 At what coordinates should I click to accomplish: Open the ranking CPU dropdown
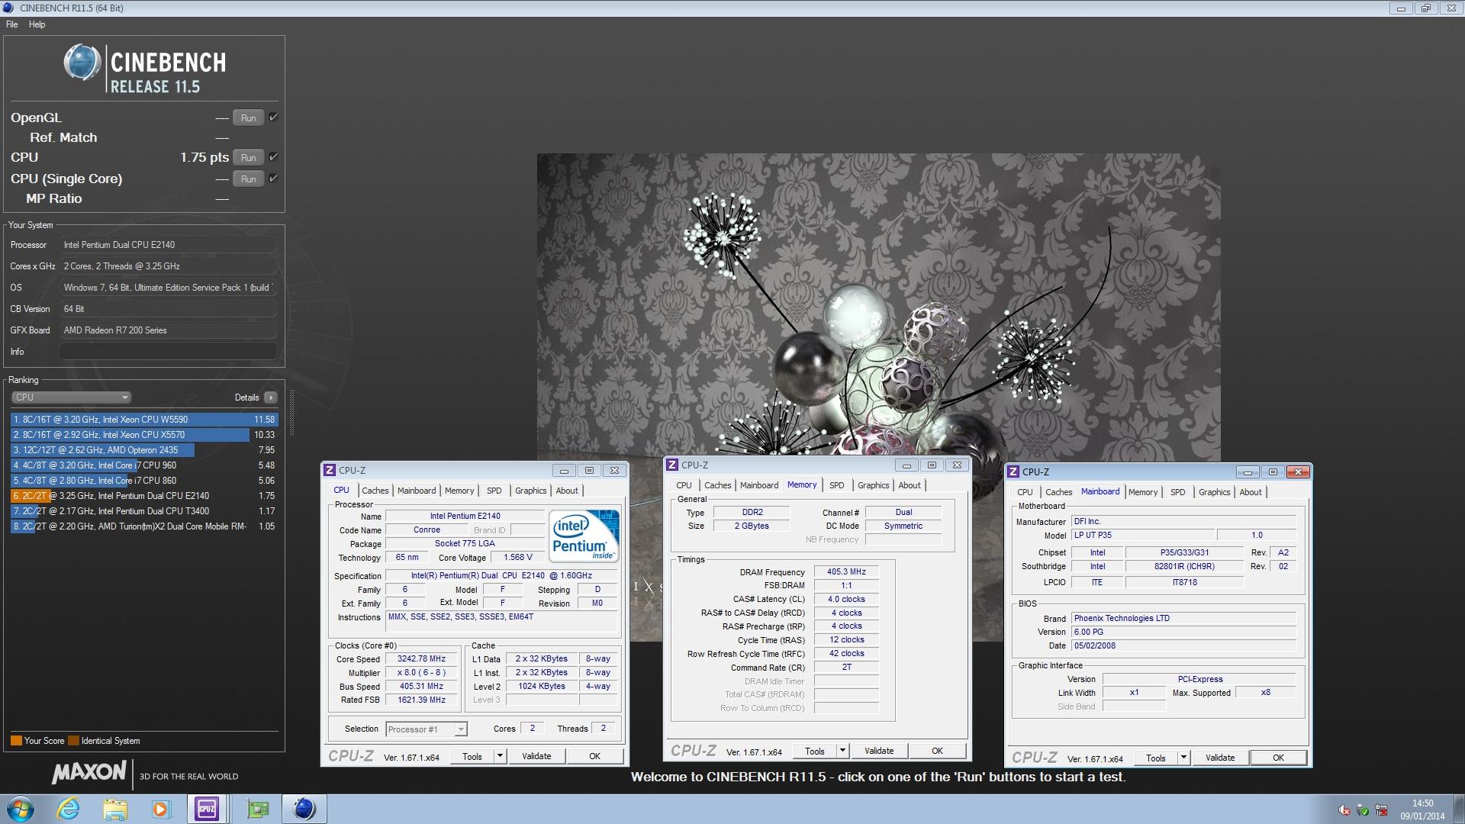click(x=72, y=398)
